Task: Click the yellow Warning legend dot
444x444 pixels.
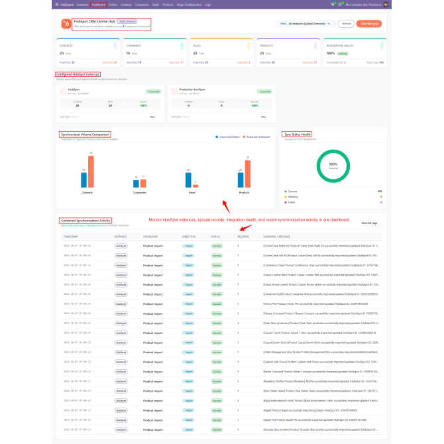Action: click(286, 197)
